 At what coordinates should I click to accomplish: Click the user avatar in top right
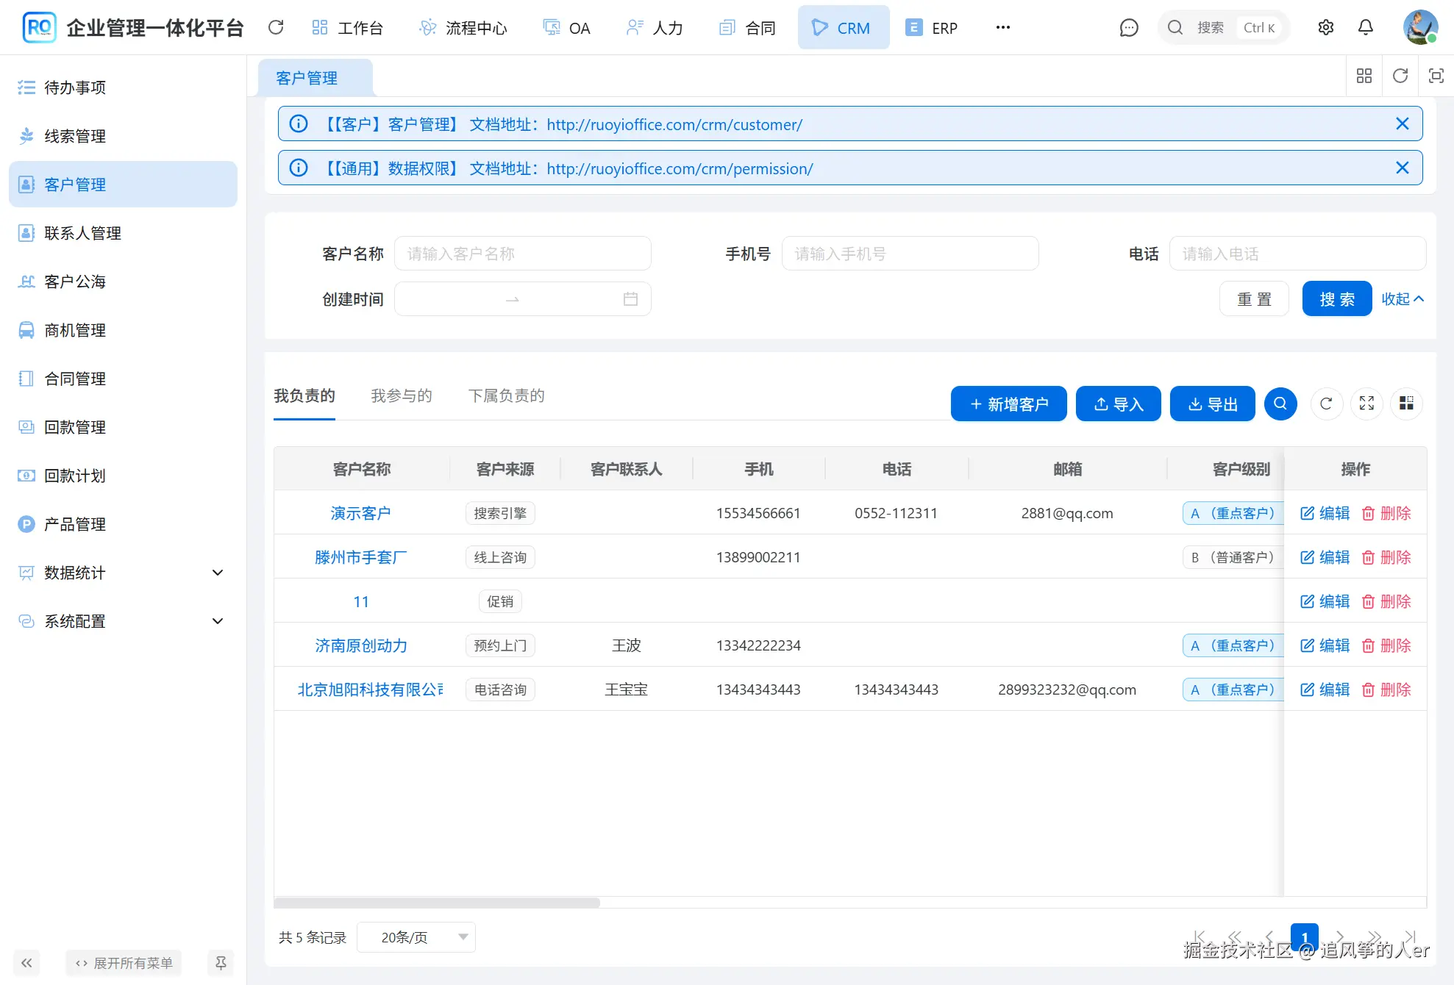[x=1420, y=27]
